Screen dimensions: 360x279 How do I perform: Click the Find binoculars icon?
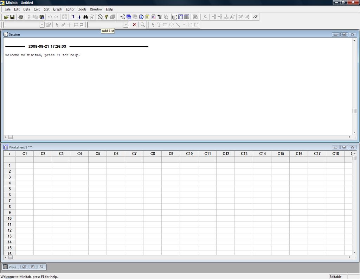point(85,17)
